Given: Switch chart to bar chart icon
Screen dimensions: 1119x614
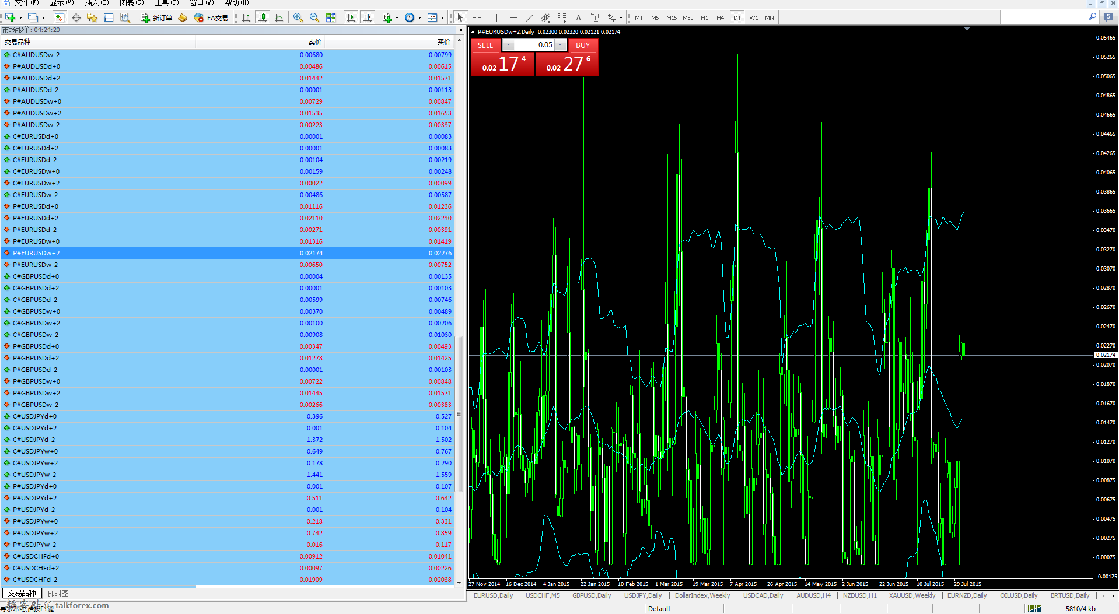Looking at the screenshot, I should click(x=246, y=17).
